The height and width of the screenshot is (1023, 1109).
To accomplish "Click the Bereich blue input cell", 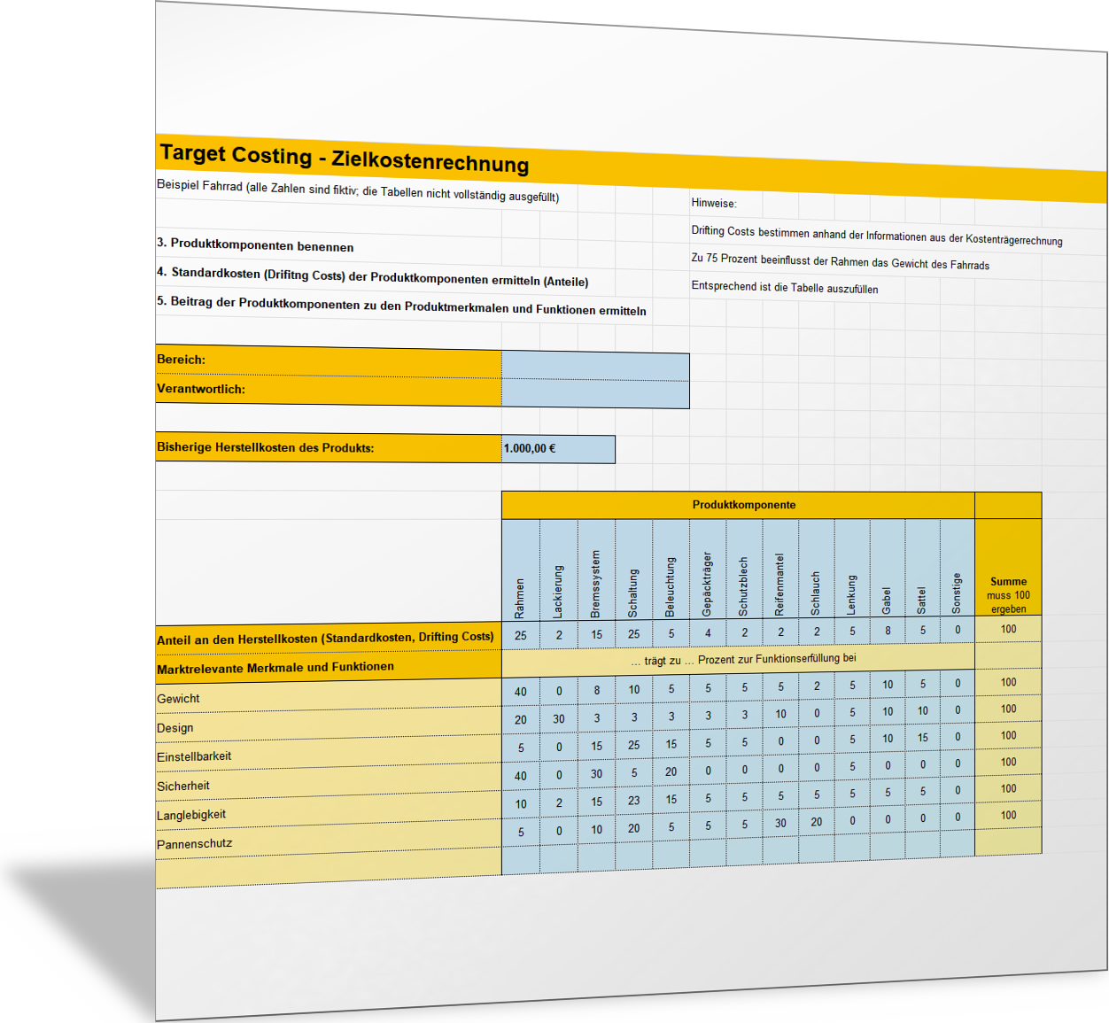I will 595,366.
